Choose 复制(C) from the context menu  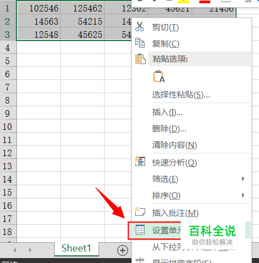pyautogui.click(x=165, y=44)
